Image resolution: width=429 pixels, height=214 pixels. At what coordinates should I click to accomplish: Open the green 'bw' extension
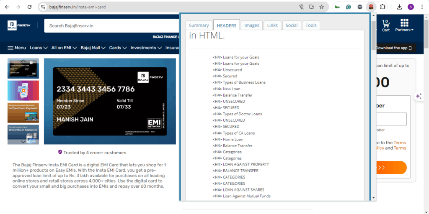click(337, 7)
